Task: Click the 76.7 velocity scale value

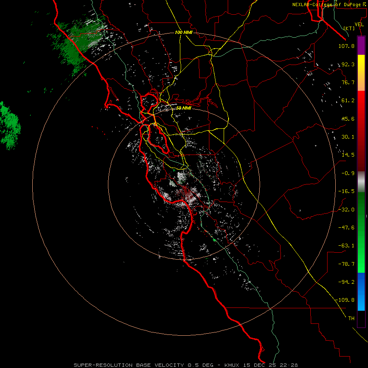Action: click(348, 82)
